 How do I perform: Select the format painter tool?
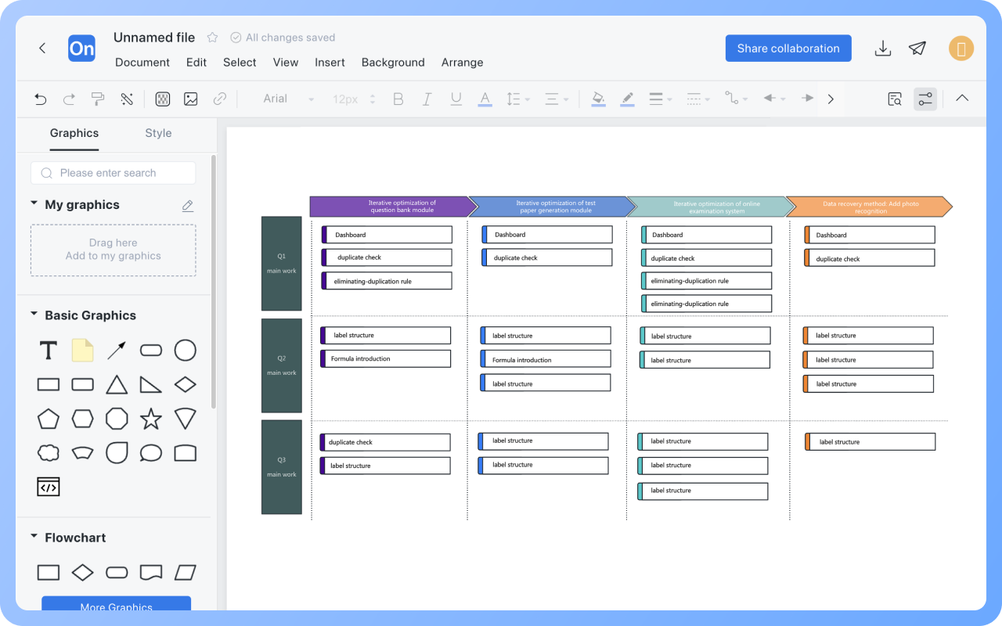click(98, 99)
